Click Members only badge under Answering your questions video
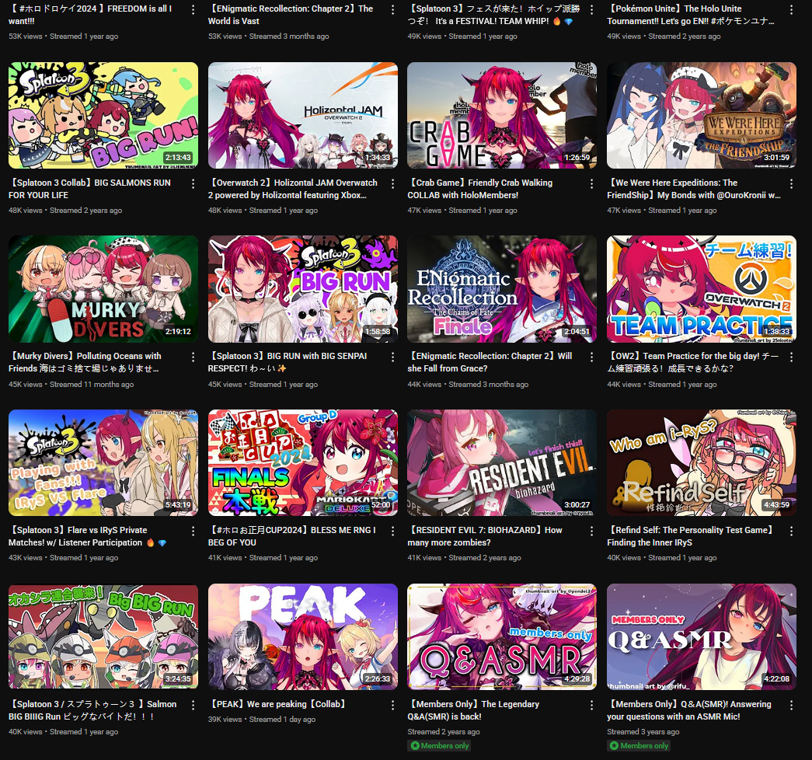 click(639, 745)
